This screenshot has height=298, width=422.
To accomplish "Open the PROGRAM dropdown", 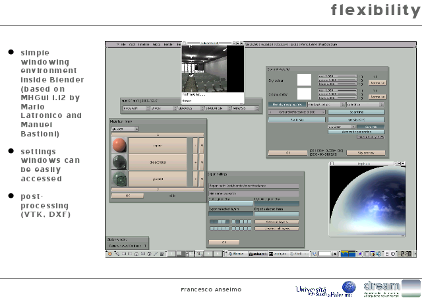I will (135, 108).
